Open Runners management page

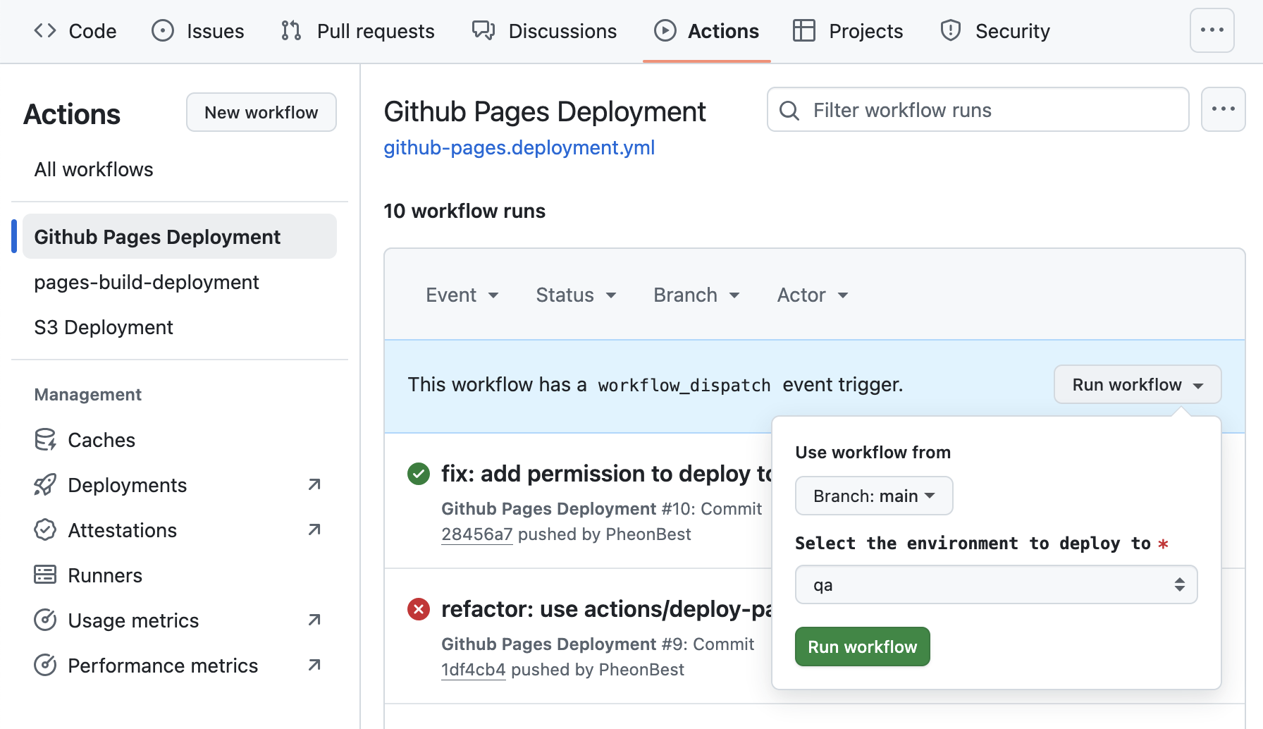tap(105, 575)
